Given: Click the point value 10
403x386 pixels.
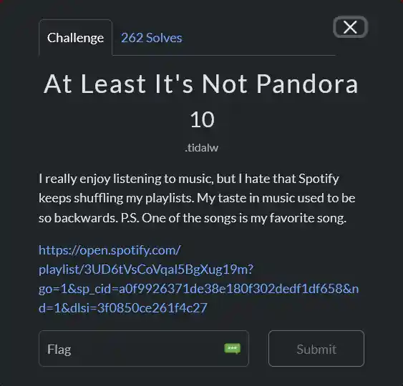Looking at the screenshot, I should (203, 119).
